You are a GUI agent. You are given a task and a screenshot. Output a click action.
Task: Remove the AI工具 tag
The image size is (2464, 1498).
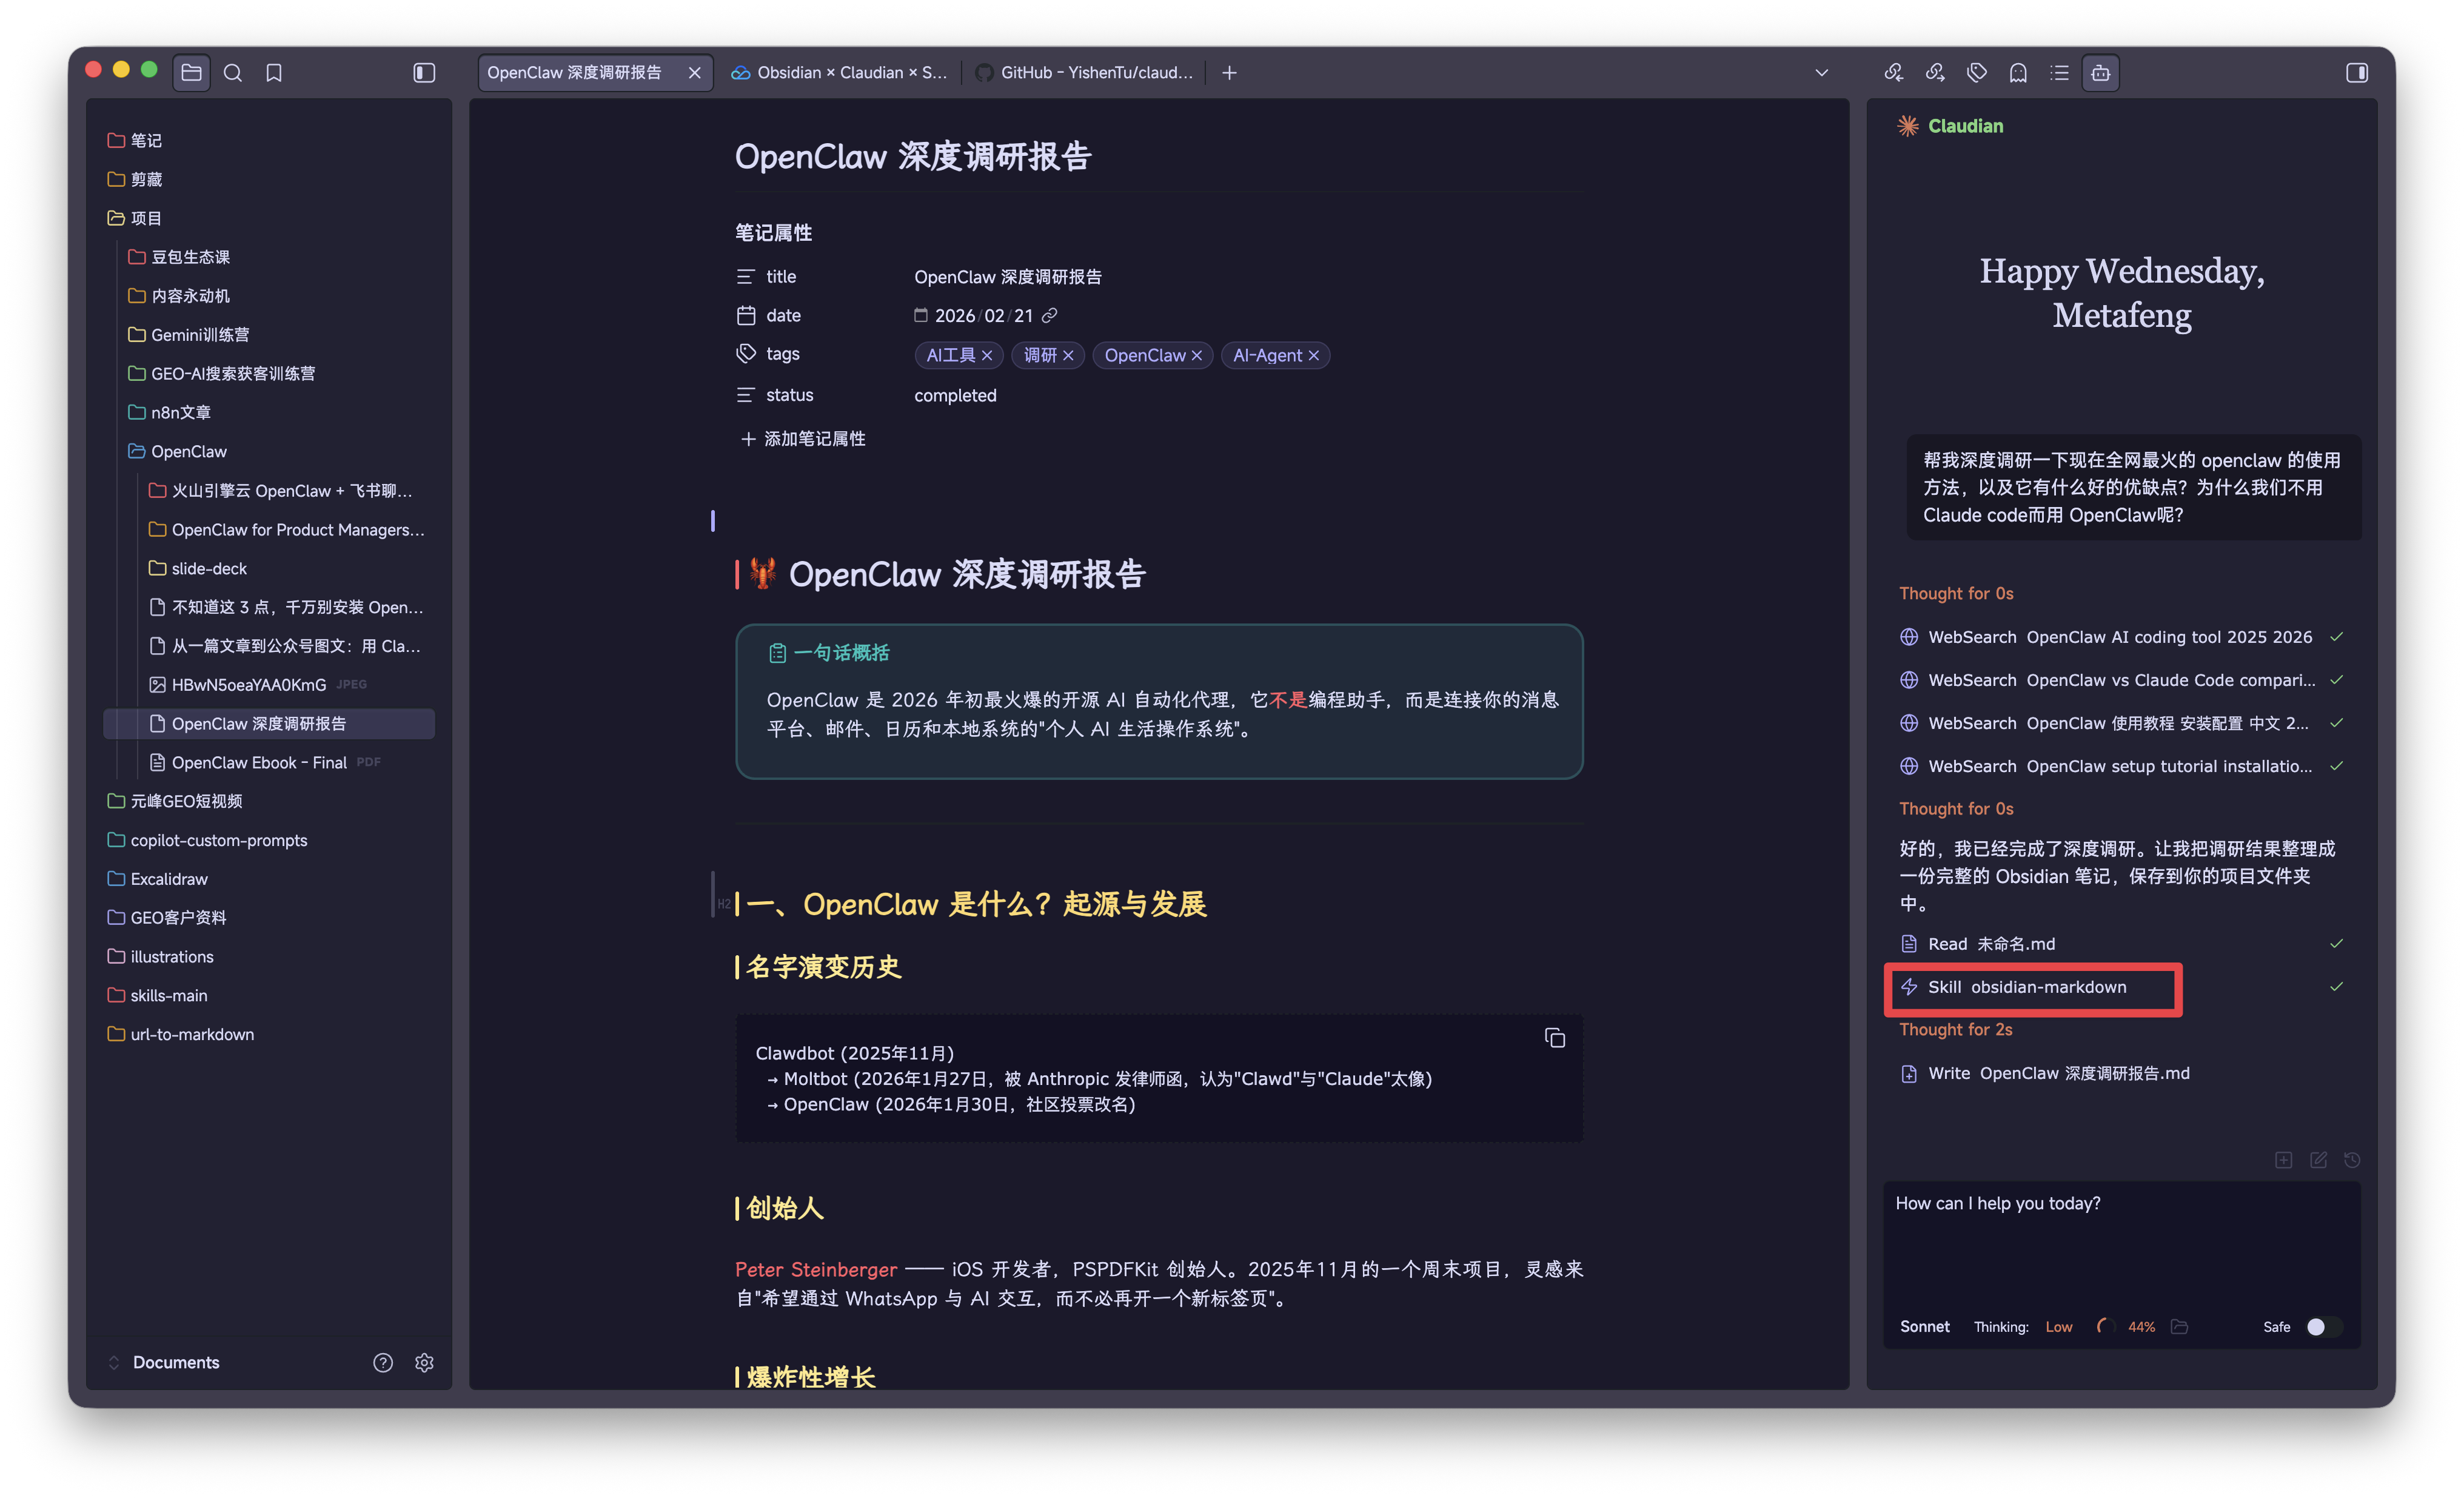pyautogui.click(x=987, y=355)
